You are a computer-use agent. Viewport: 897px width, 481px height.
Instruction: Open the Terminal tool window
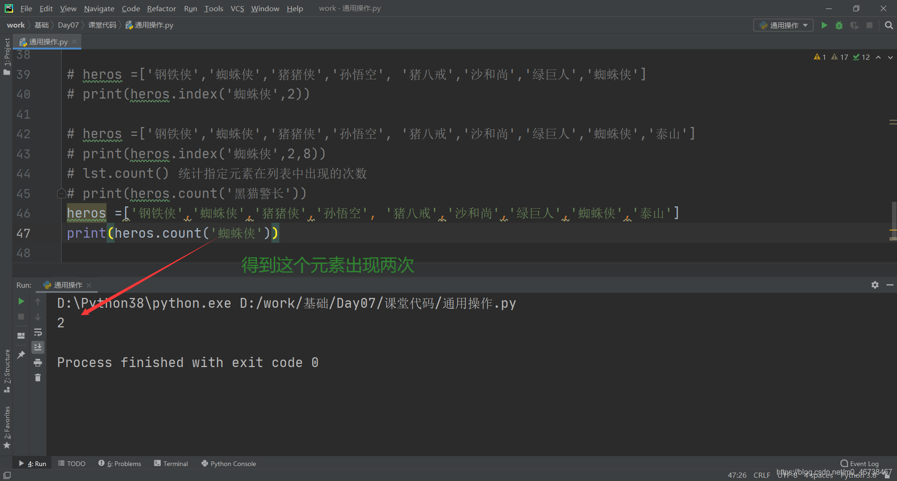(x=171, y=464)
